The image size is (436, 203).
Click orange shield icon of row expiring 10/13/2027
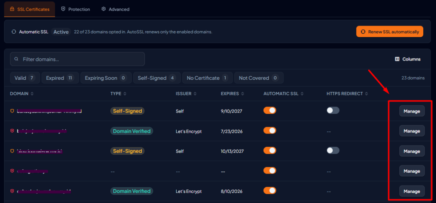[12, 151]
